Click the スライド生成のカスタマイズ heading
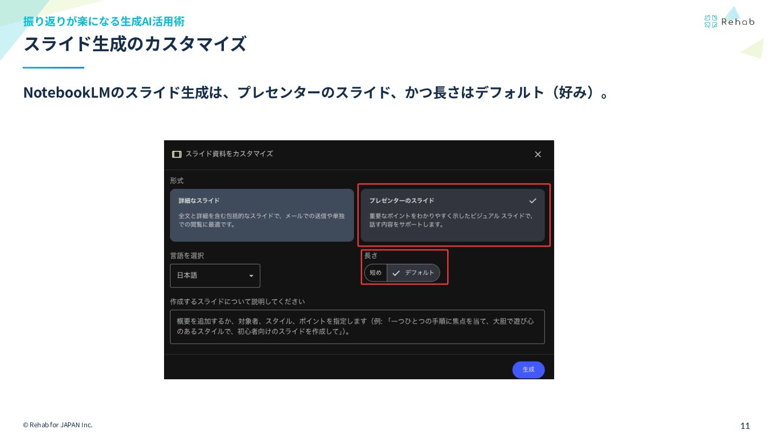777x437 pixels. coord(135,44)
